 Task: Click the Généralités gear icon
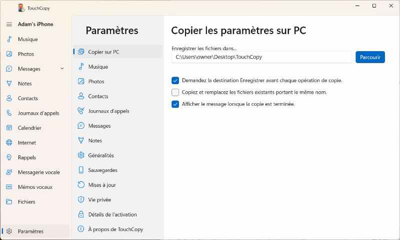81,155
